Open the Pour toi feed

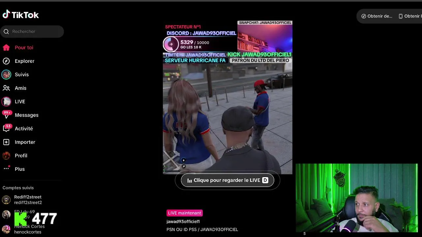point(24,47)
